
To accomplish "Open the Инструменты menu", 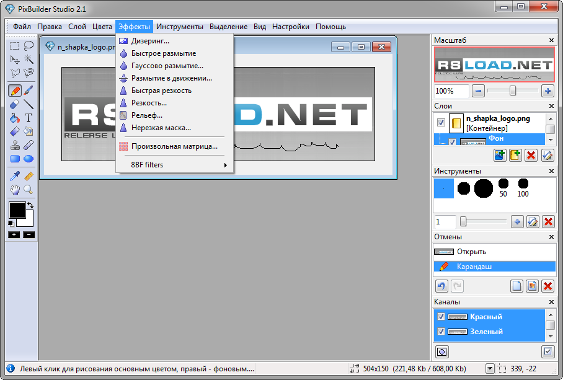I will pos(180,27).
